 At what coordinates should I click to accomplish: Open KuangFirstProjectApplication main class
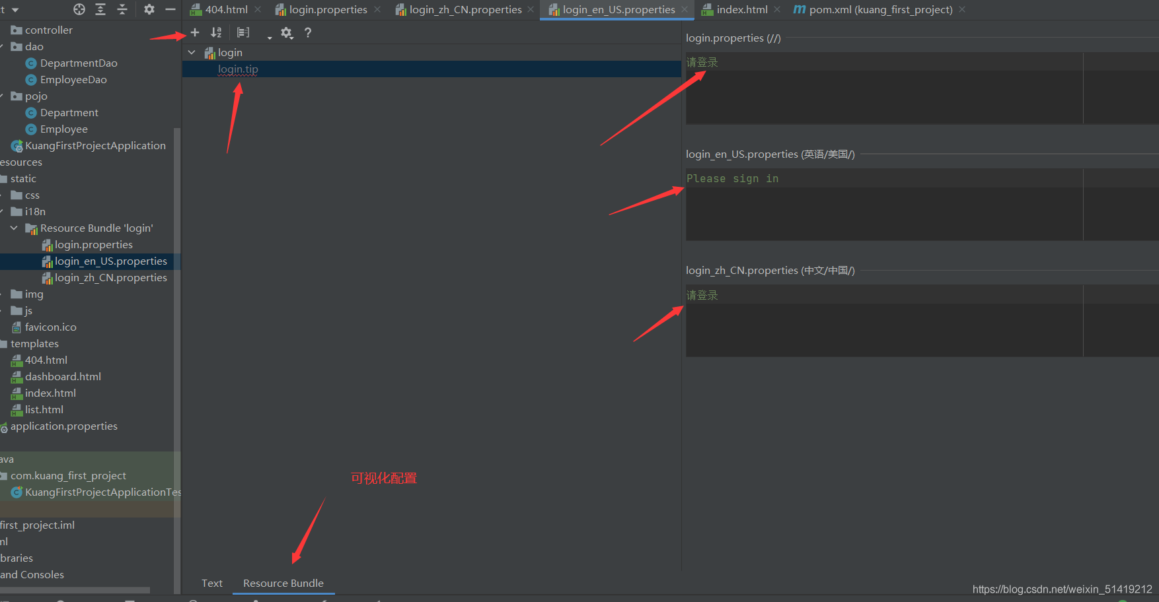[95, 145]
